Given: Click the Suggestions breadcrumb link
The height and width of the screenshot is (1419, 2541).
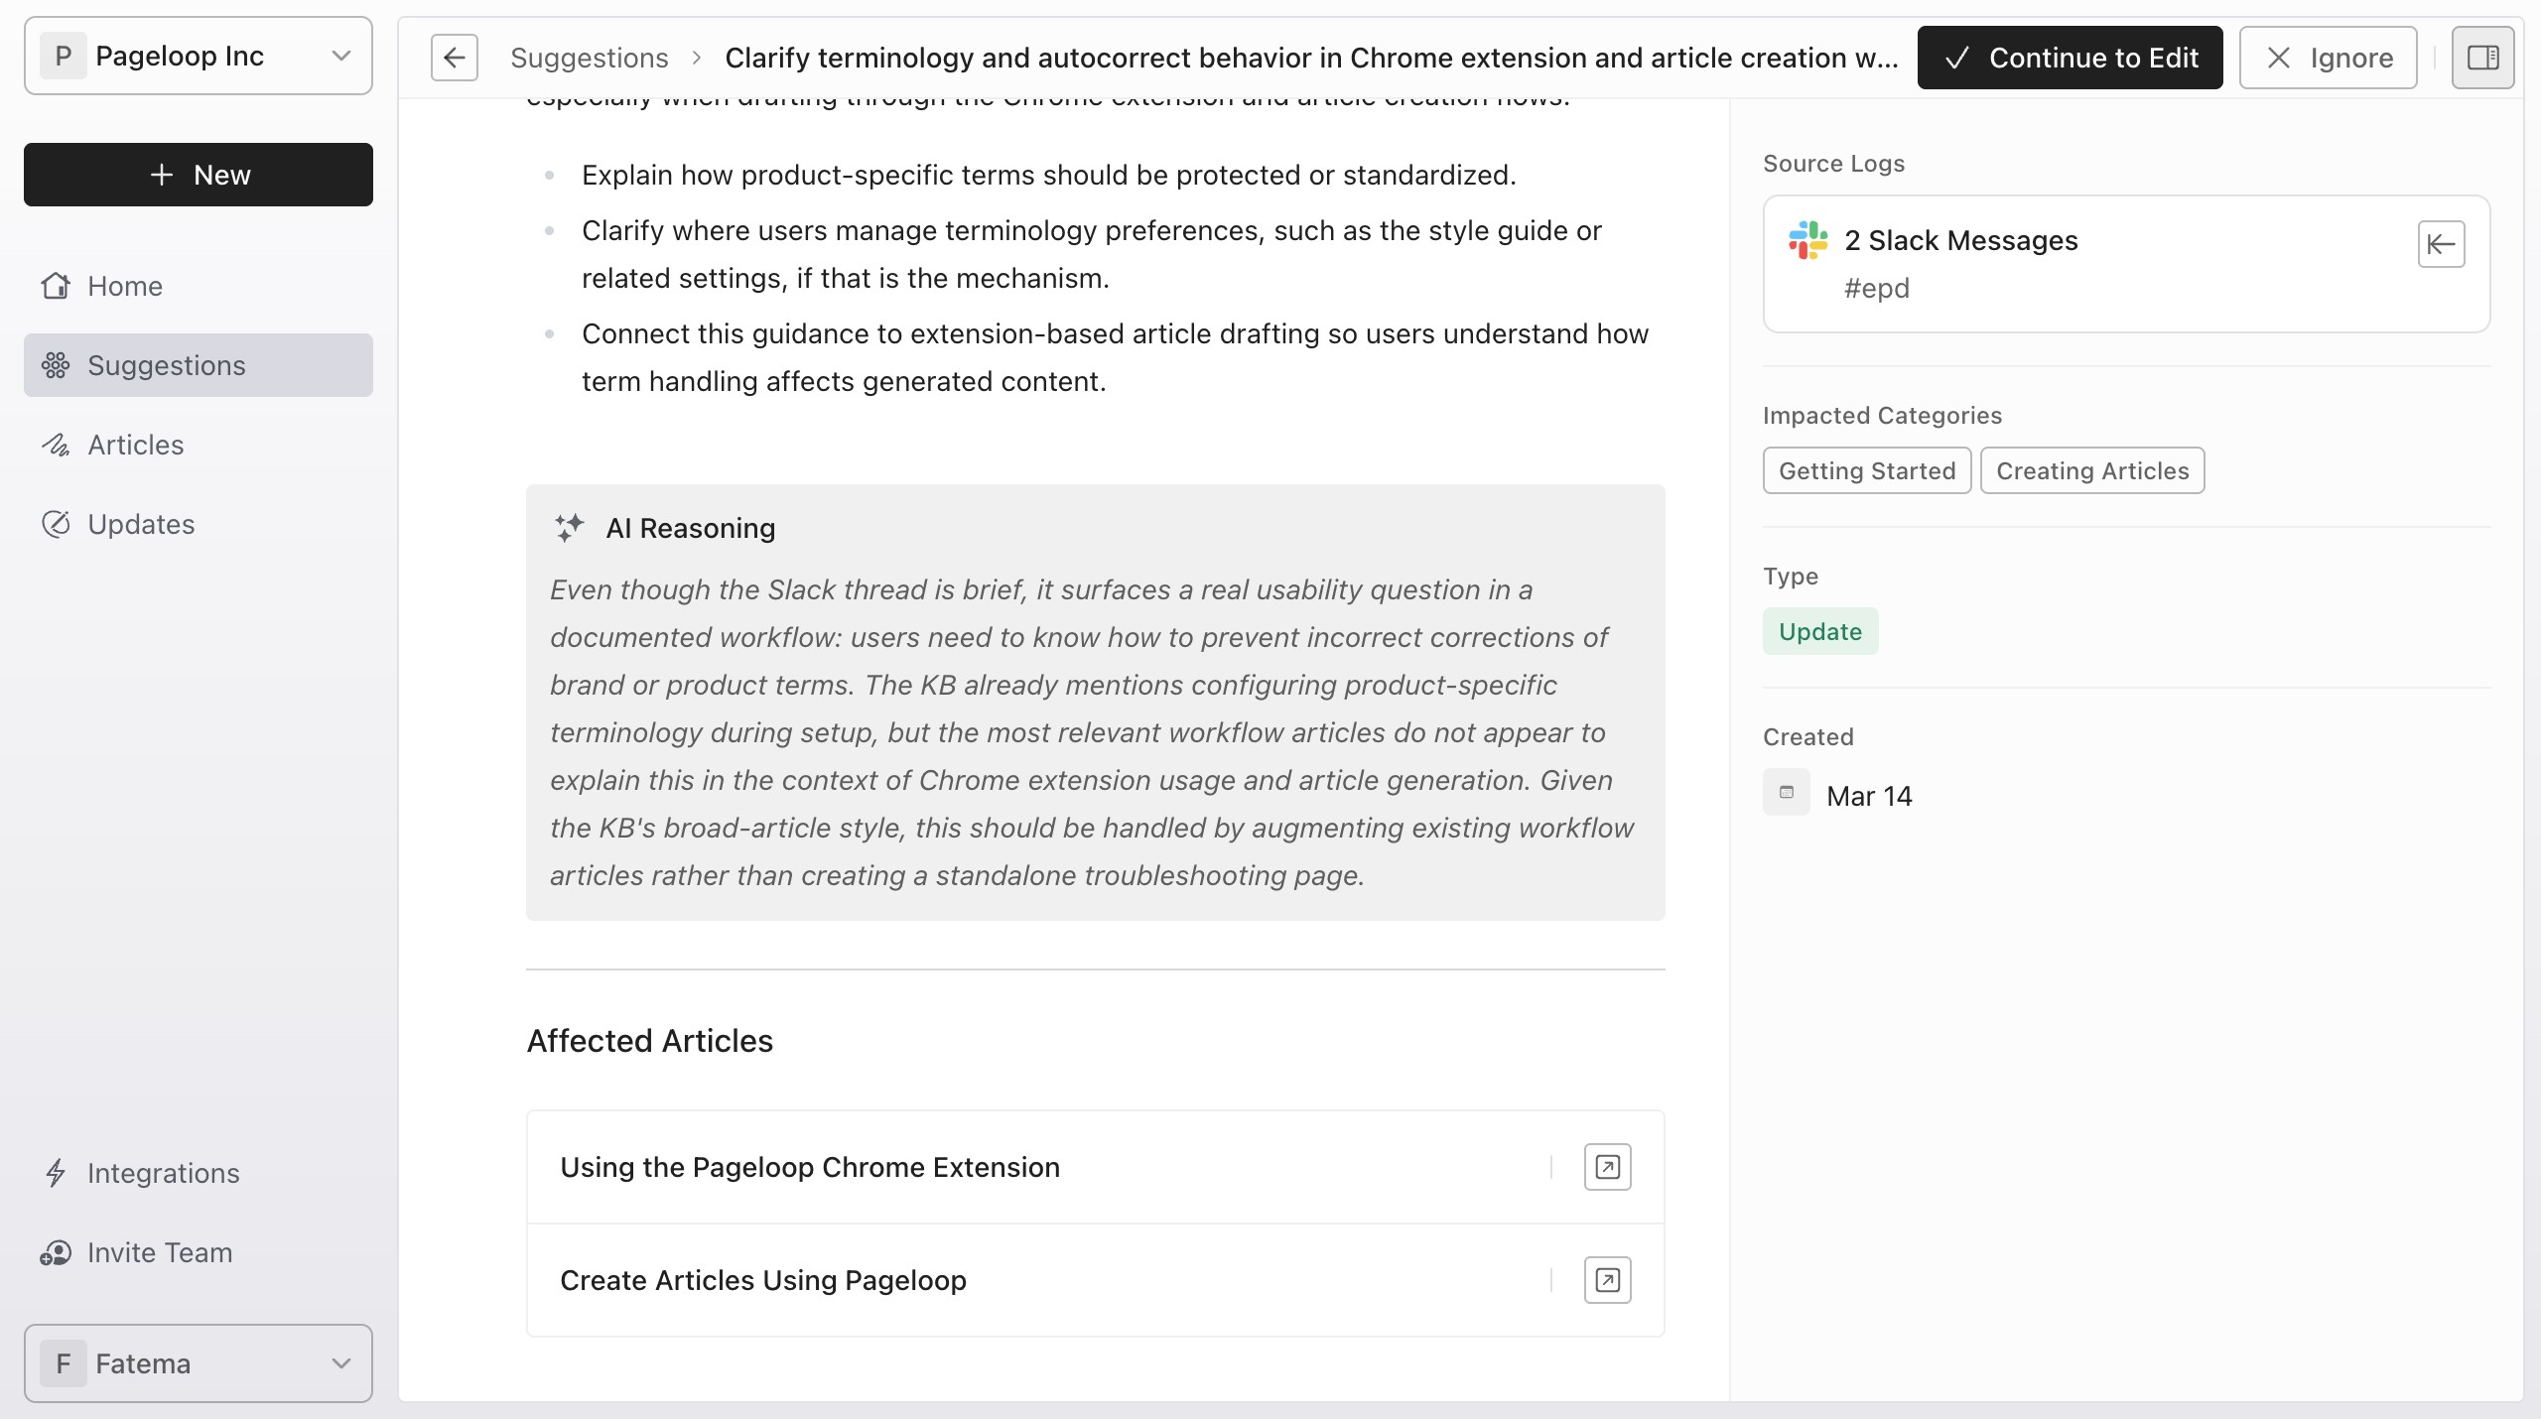Looking at the screenshot, I should 590,58.
